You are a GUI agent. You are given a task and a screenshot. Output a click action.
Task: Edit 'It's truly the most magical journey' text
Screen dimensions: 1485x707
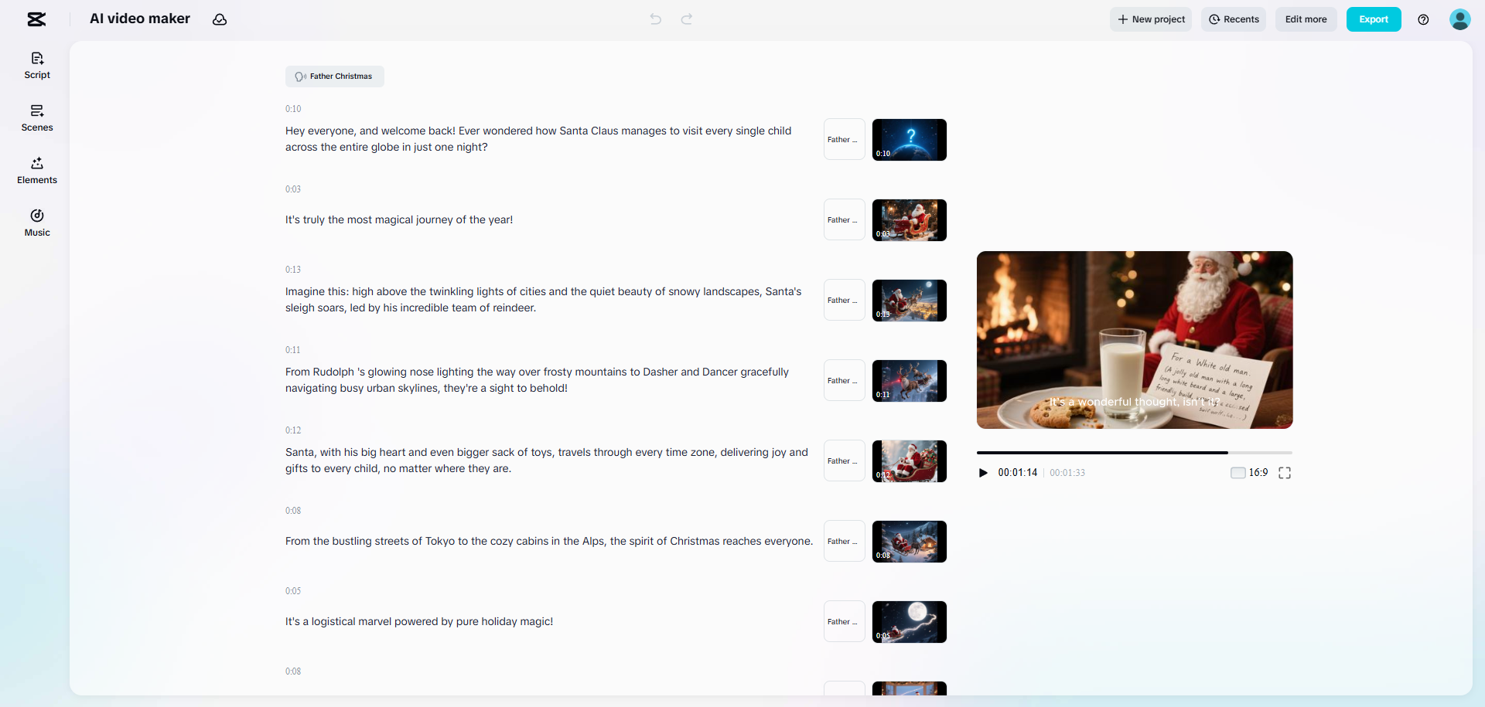[399, 220]
